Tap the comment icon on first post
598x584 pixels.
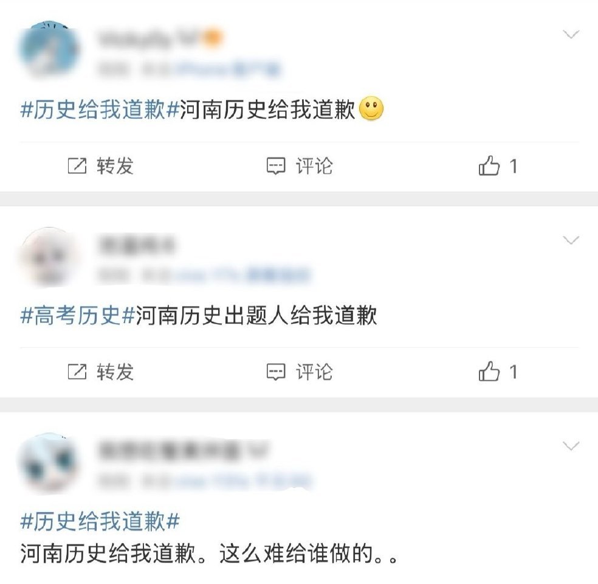[276, 165]
